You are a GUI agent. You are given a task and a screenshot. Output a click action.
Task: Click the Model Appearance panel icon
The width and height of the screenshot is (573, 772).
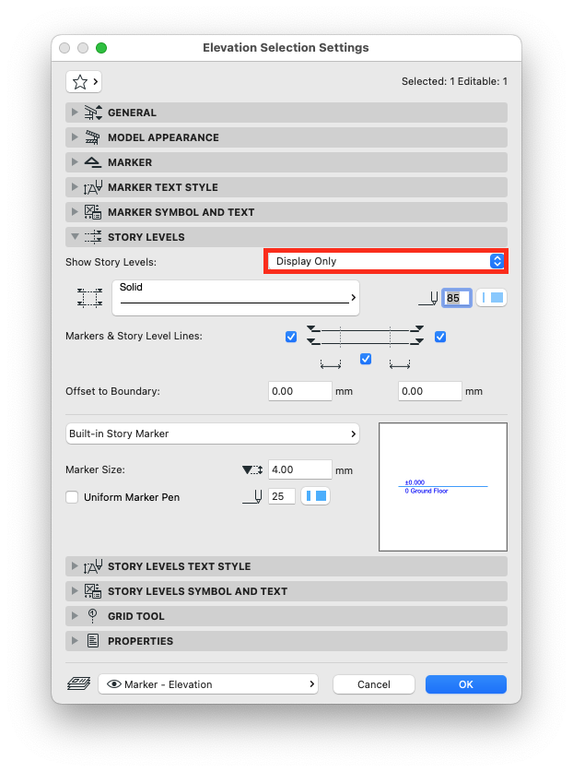pyautogui.click(x=92, y=137)
